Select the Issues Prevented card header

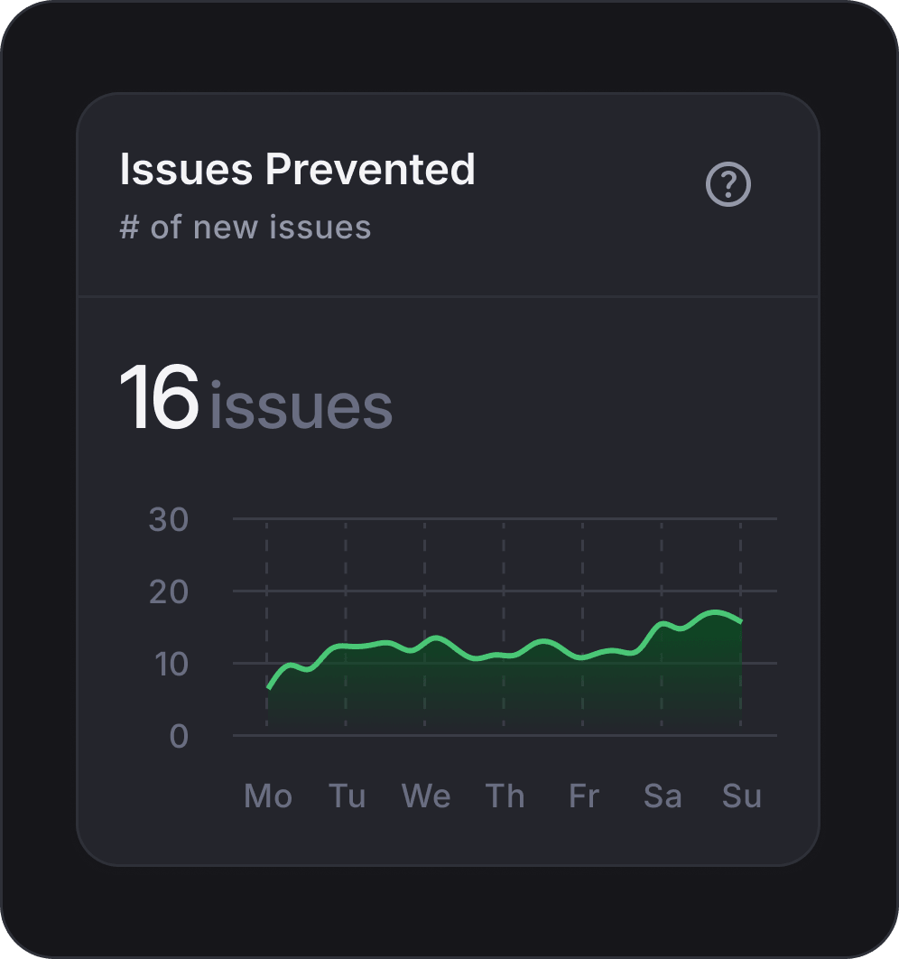point(298,169)
